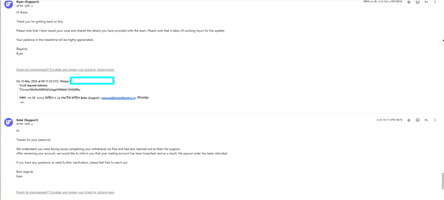Click support@instantfunding.io email link
Viewport: 444px width, 200px height.
coord(118,98)
